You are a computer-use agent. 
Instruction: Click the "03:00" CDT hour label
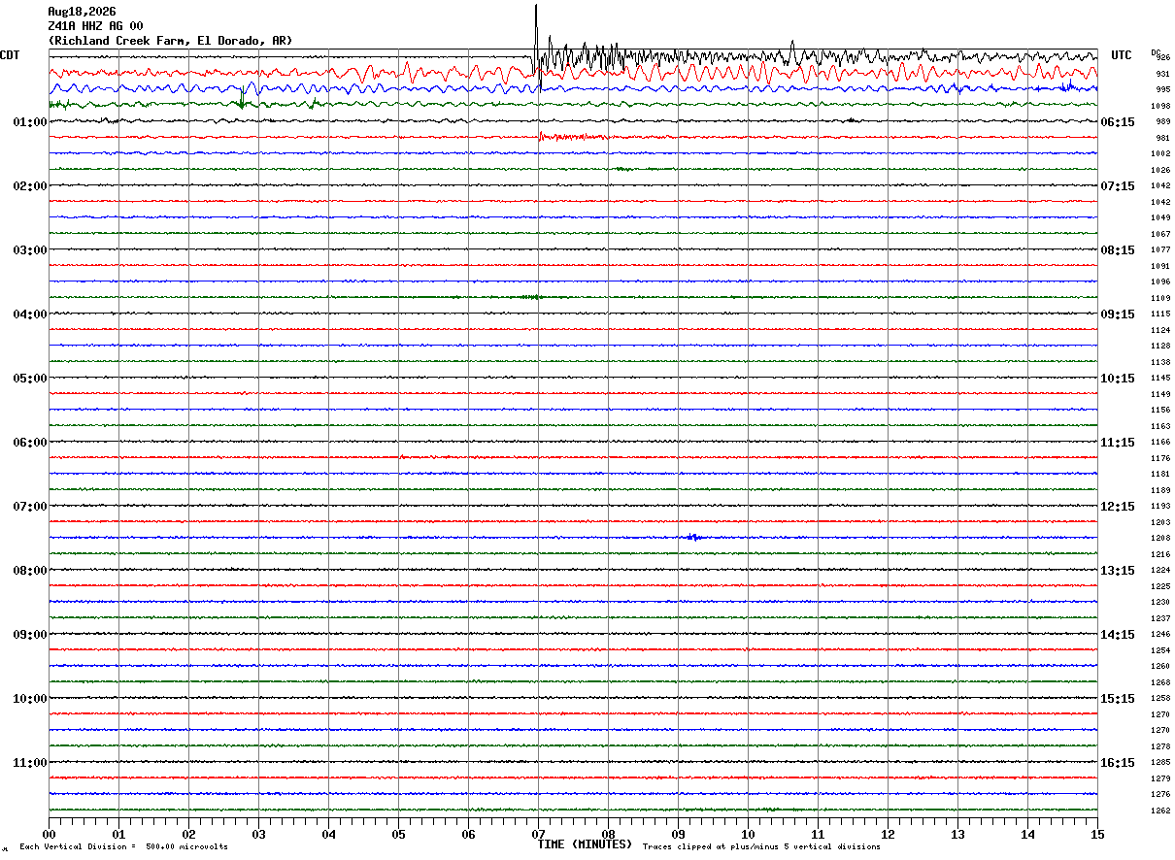30,250
